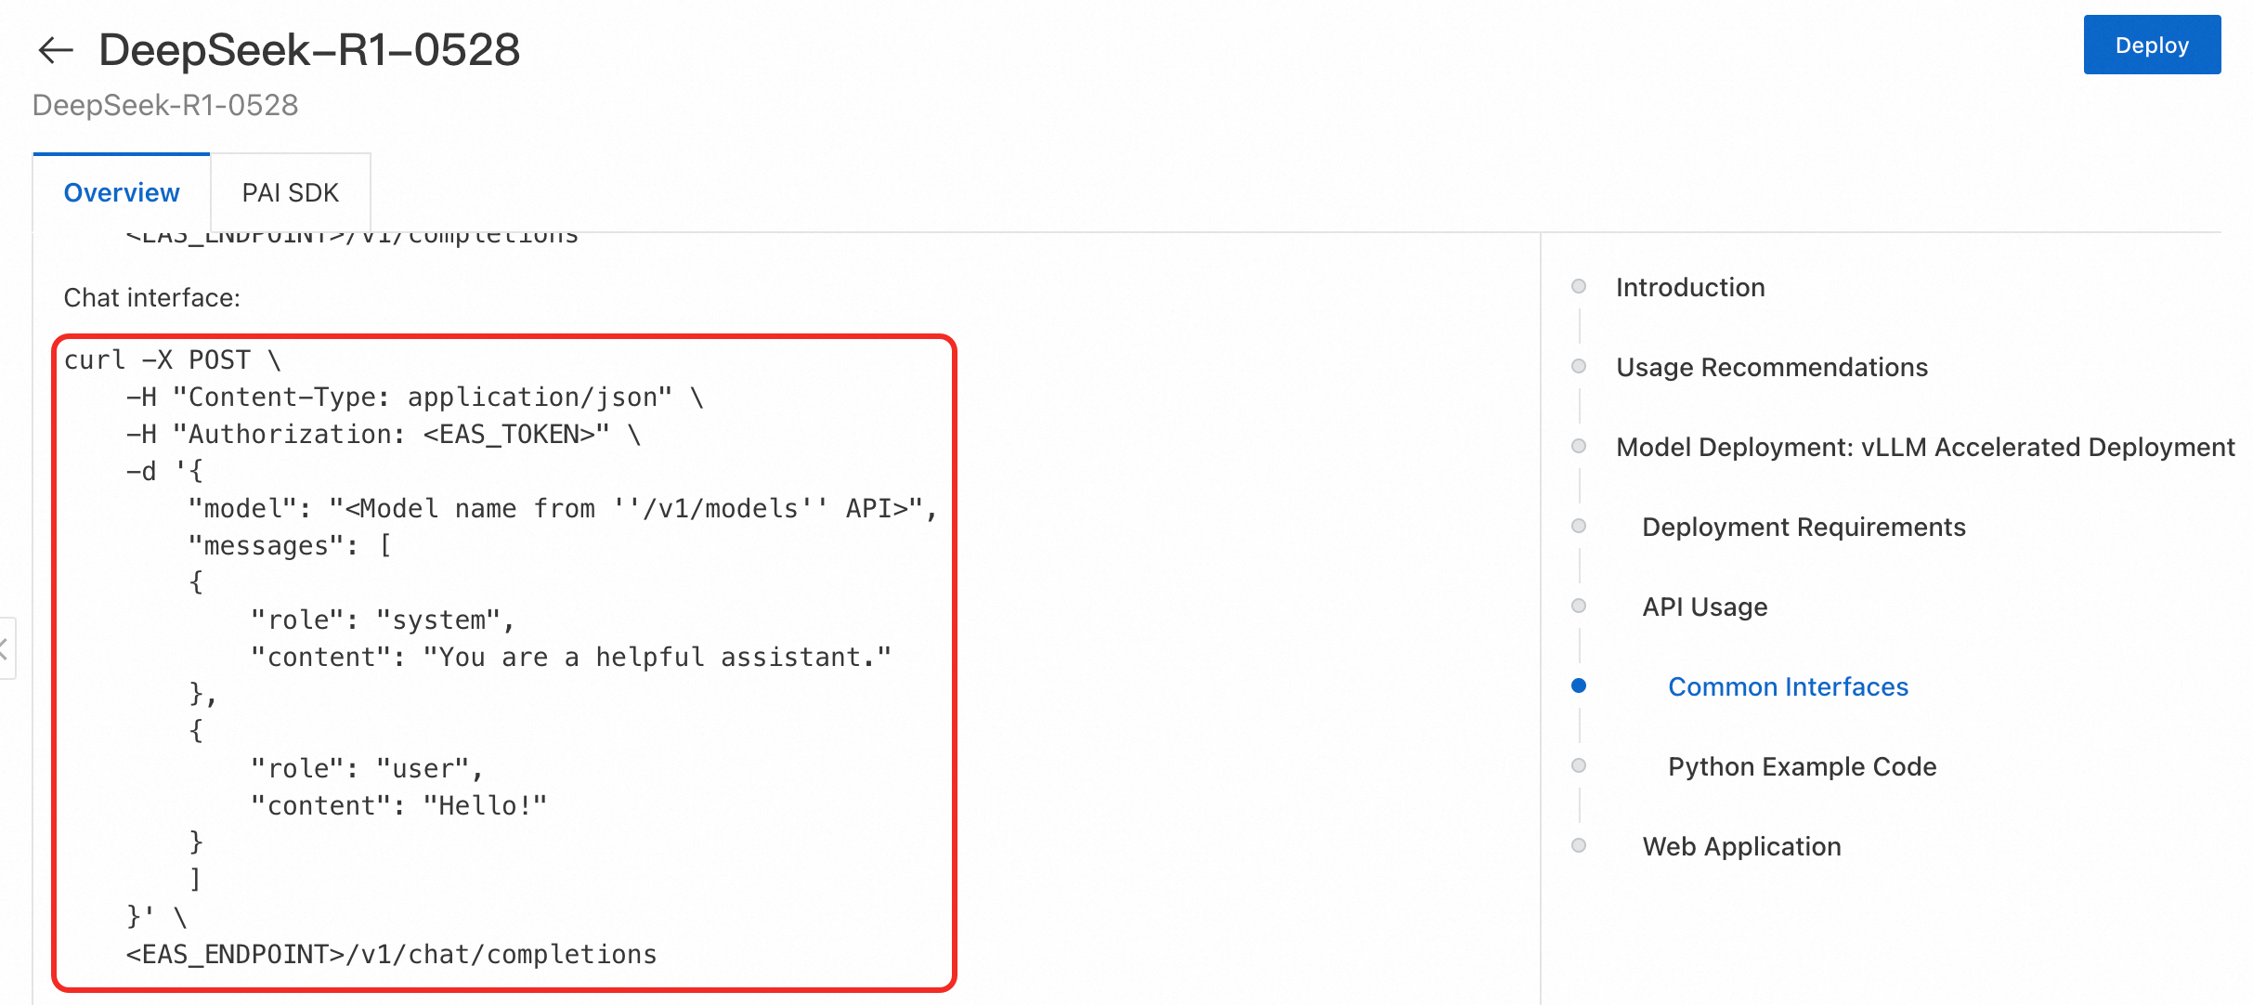Open Usage Recommendations section link

(x=1771, y=367)
